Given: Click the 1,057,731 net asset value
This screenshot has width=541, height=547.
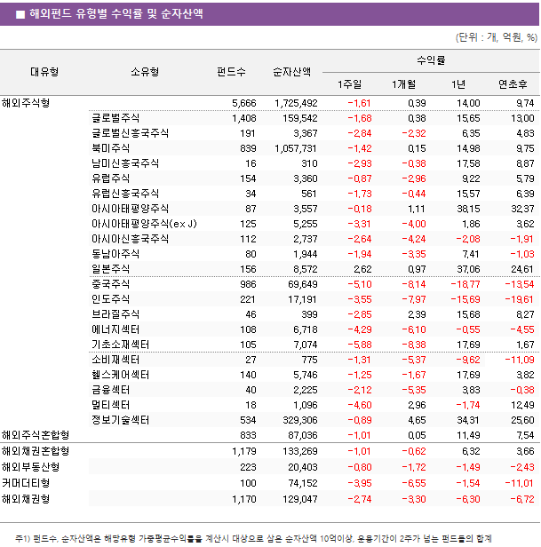Looking at the screenshot, I should pyautogui.click(x=296, y=148).
